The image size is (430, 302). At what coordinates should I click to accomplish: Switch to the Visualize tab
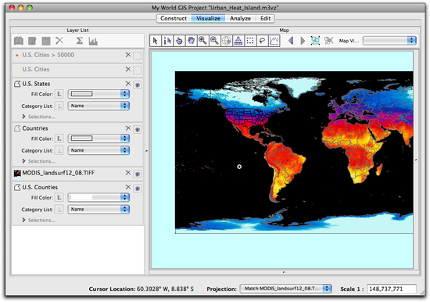point(208,19)
